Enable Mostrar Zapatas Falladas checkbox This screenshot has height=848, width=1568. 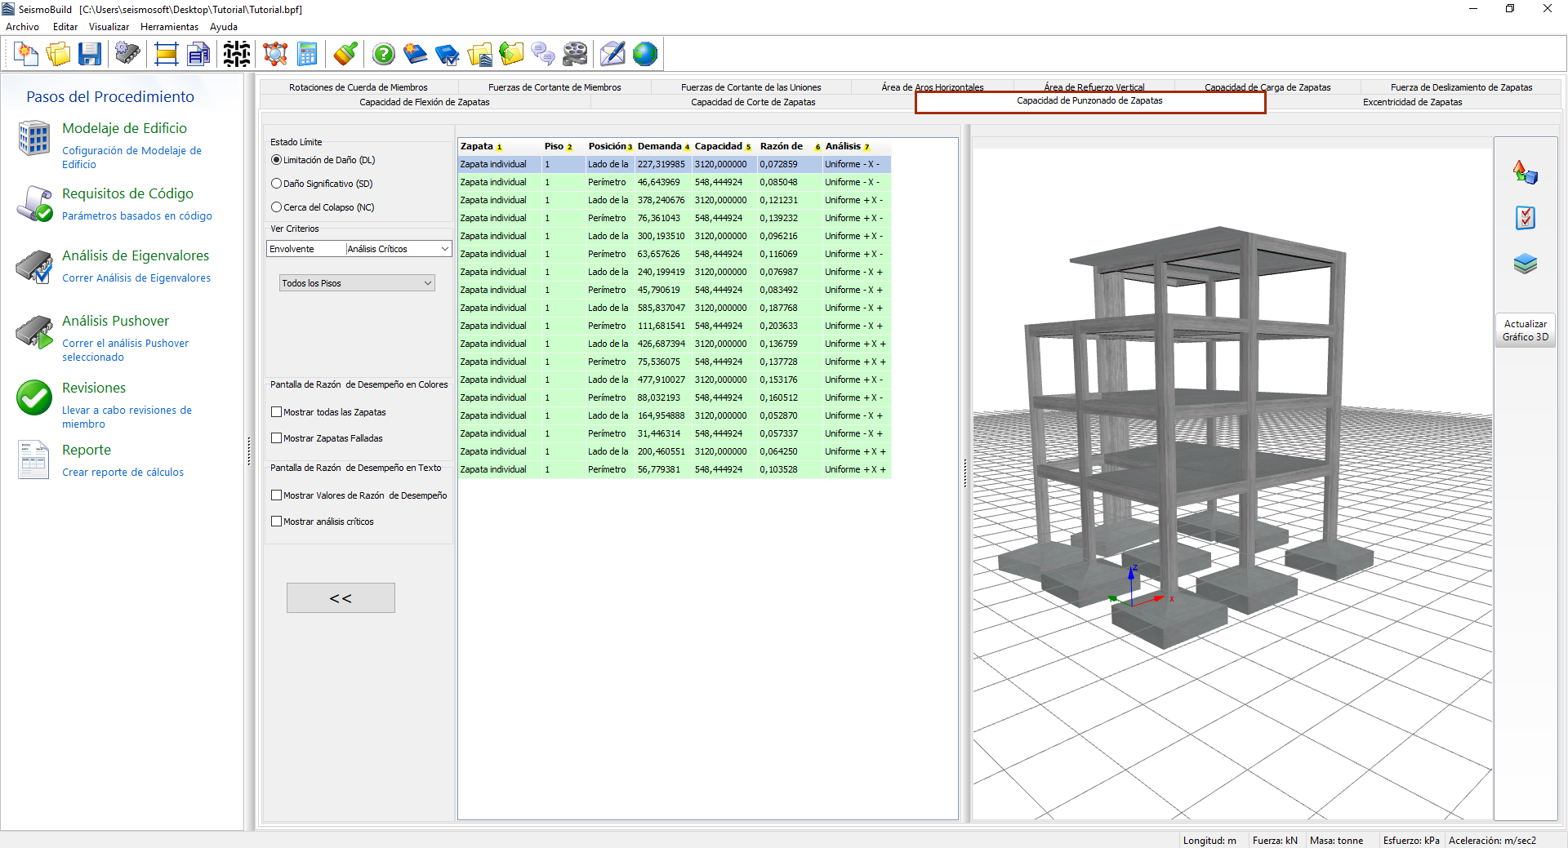pos(277,438)
